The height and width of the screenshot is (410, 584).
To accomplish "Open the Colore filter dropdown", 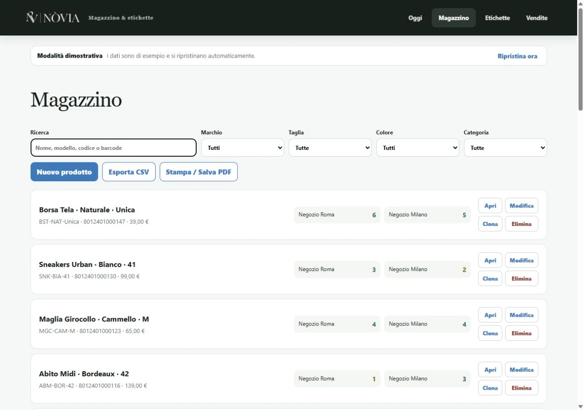I will tap(418, 148).
